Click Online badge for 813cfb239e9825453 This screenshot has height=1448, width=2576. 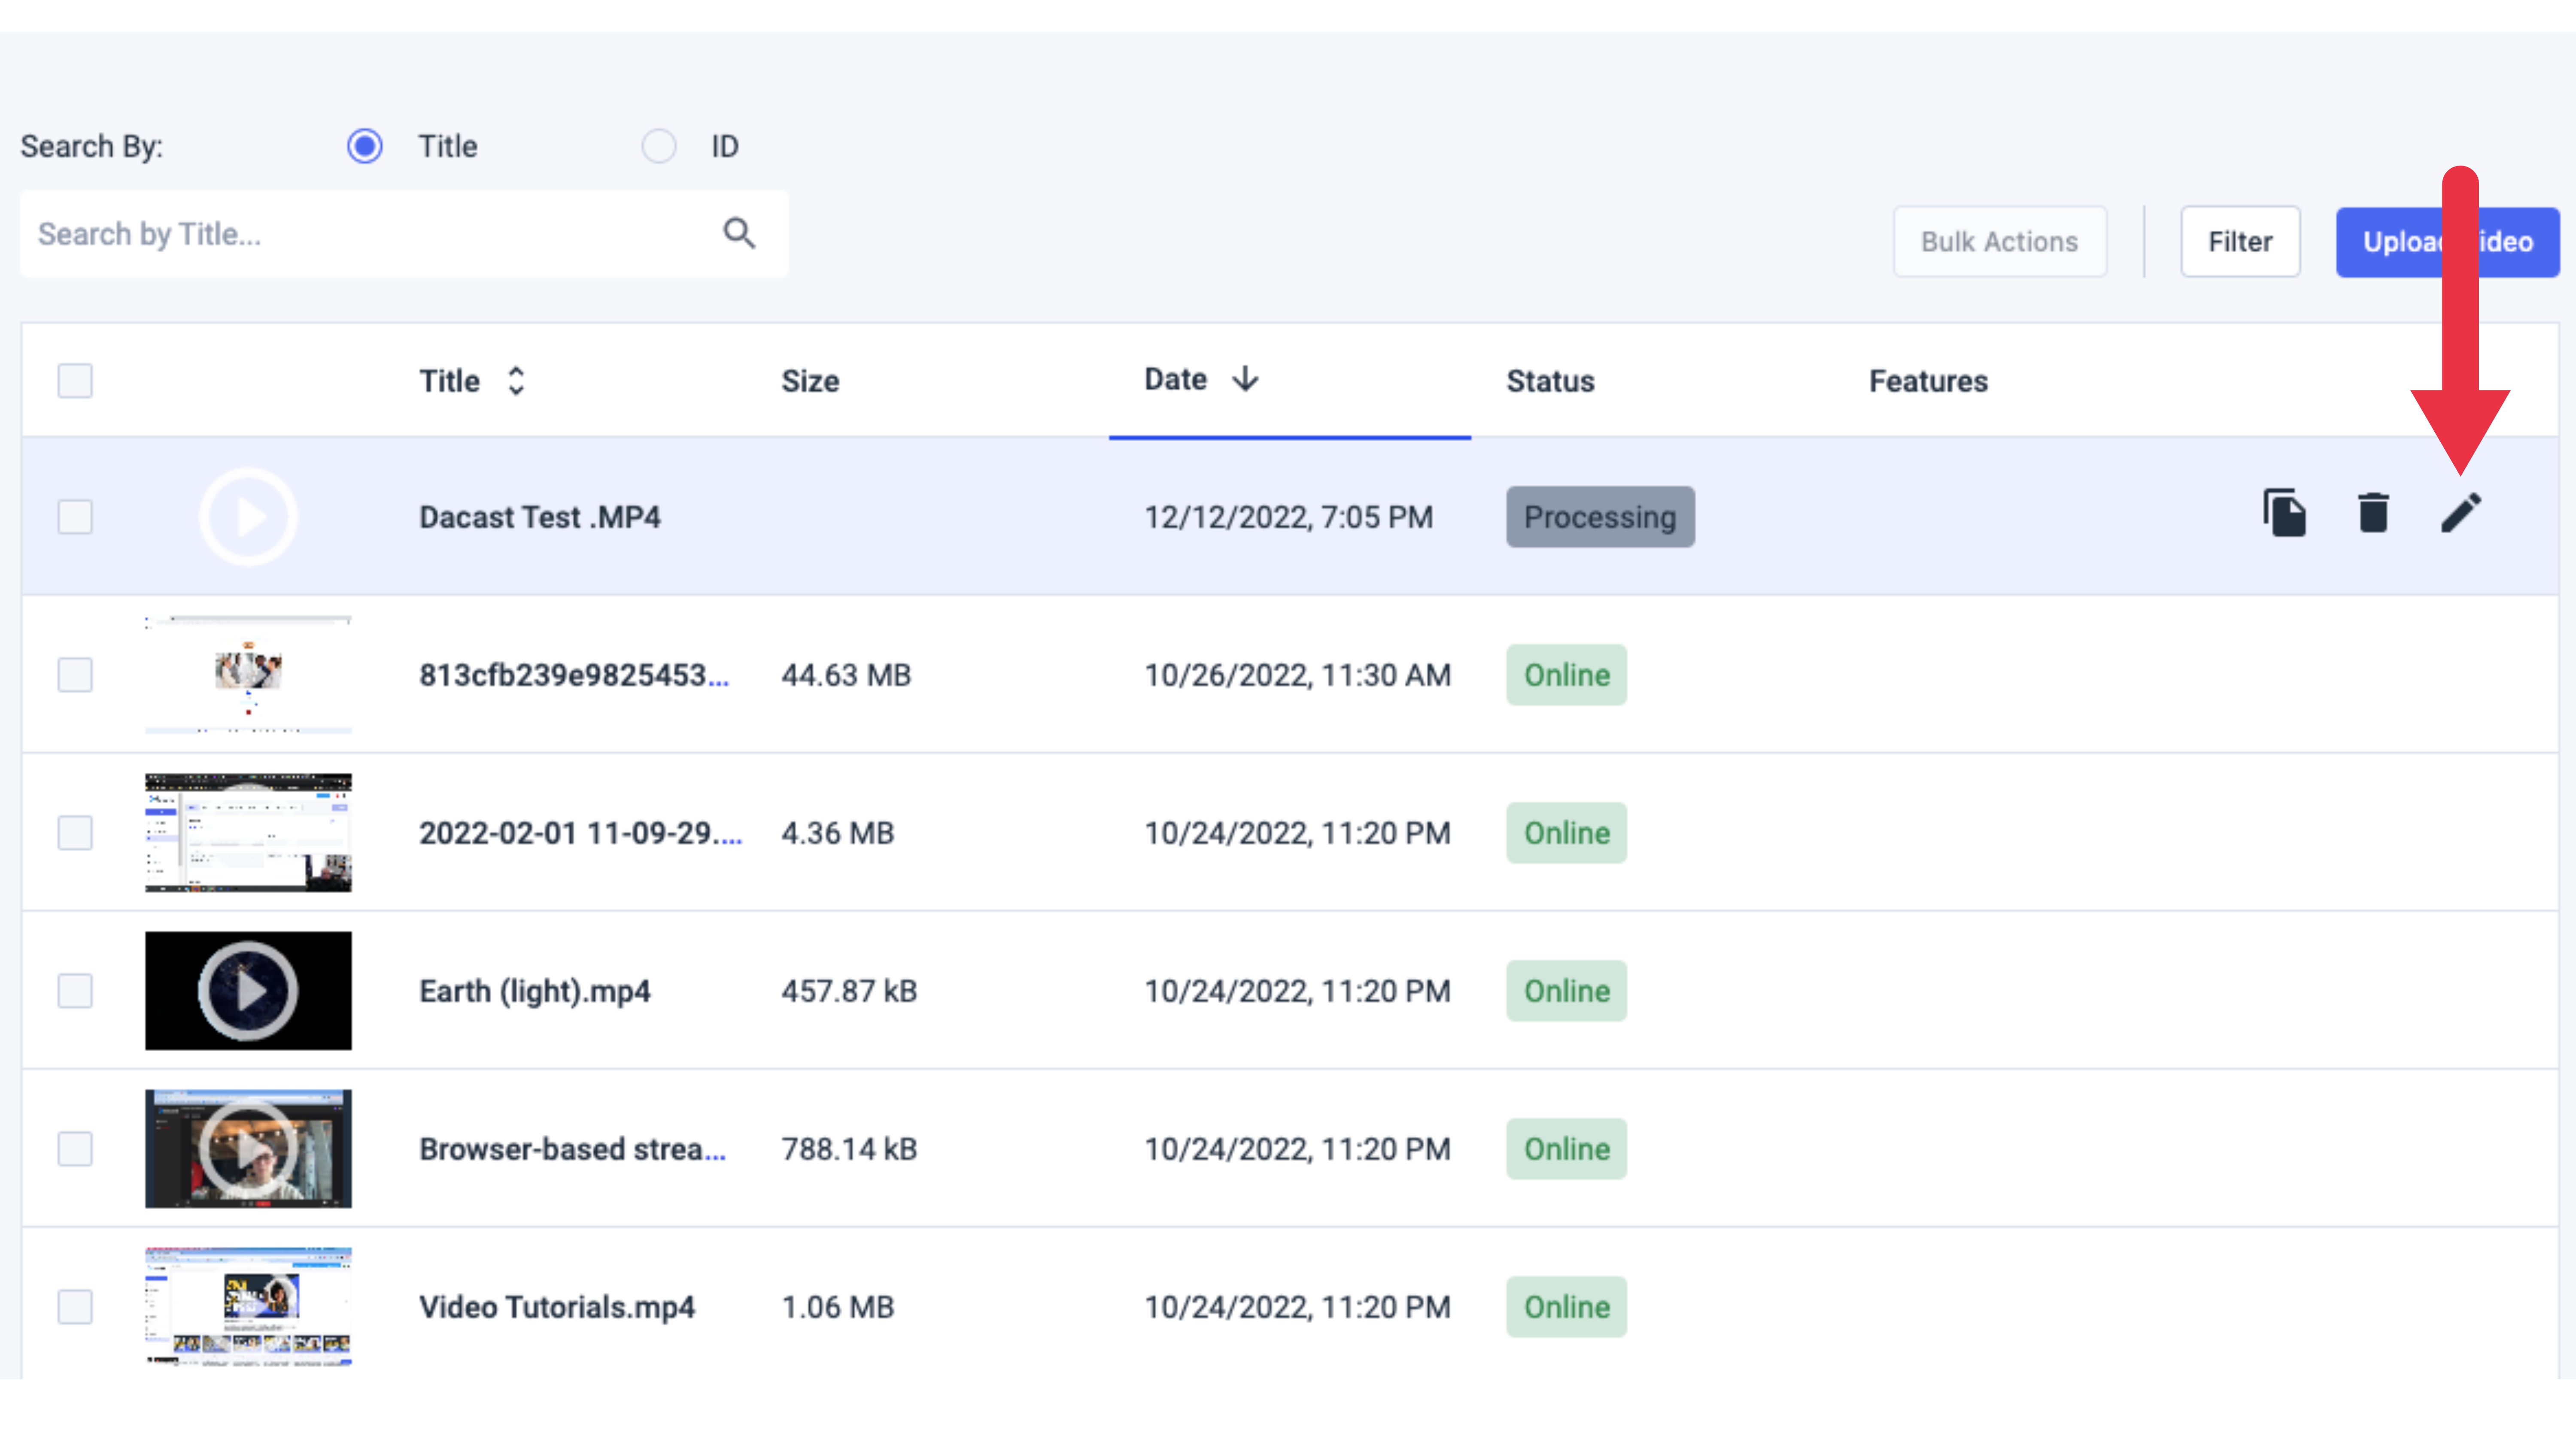1566,674
